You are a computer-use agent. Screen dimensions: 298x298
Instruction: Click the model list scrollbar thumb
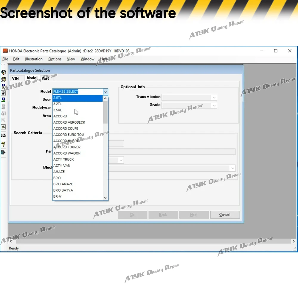pyautogui.click(x=105, y=112)
